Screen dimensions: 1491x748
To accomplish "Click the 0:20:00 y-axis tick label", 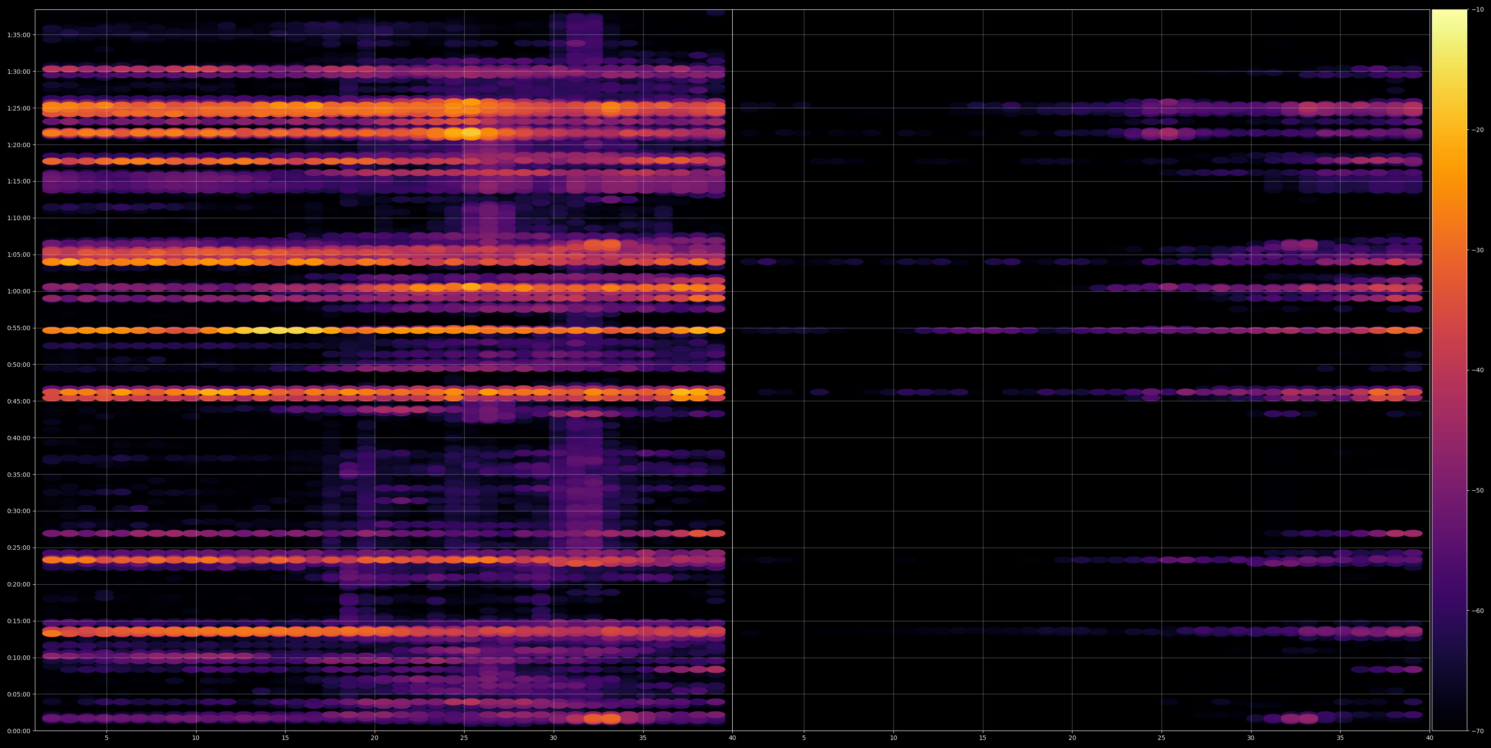I will [x=18, y=584].
